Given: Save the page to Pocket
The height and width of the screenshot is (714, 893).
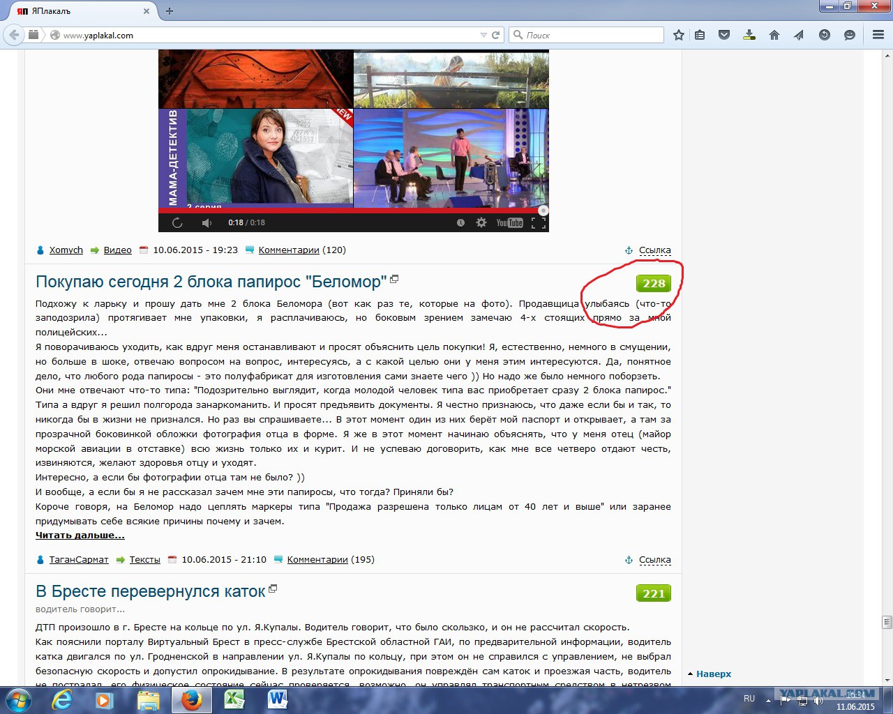Looking at the screenshot, I should [724, 35].
